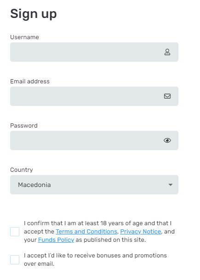
Task: Open the Macedonia country selector
Action: click(x=94, y=185)
